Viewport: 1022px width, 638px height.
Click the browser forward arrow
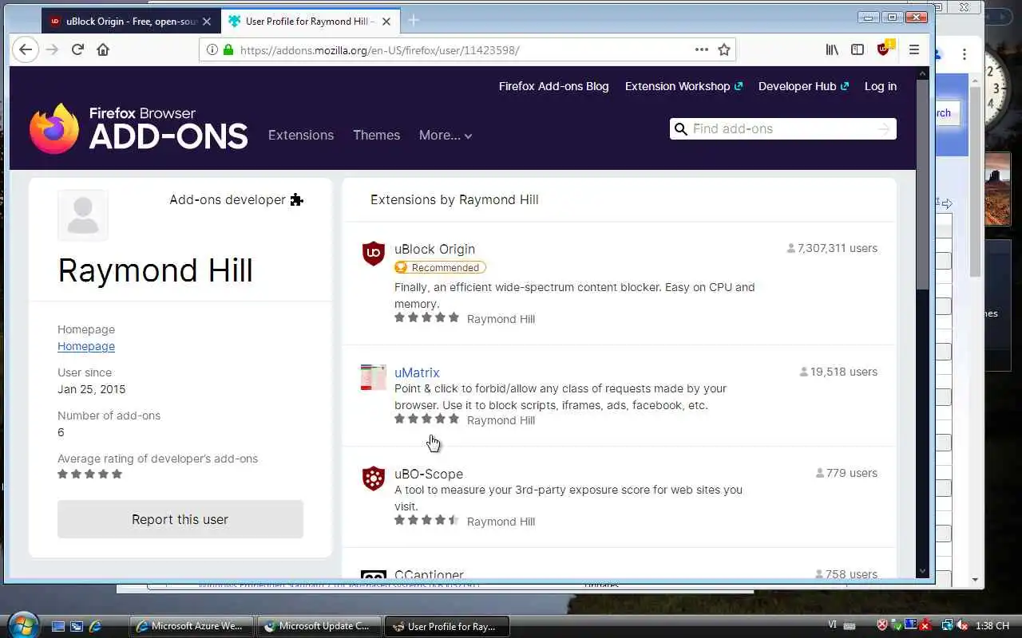pos(52,49)
